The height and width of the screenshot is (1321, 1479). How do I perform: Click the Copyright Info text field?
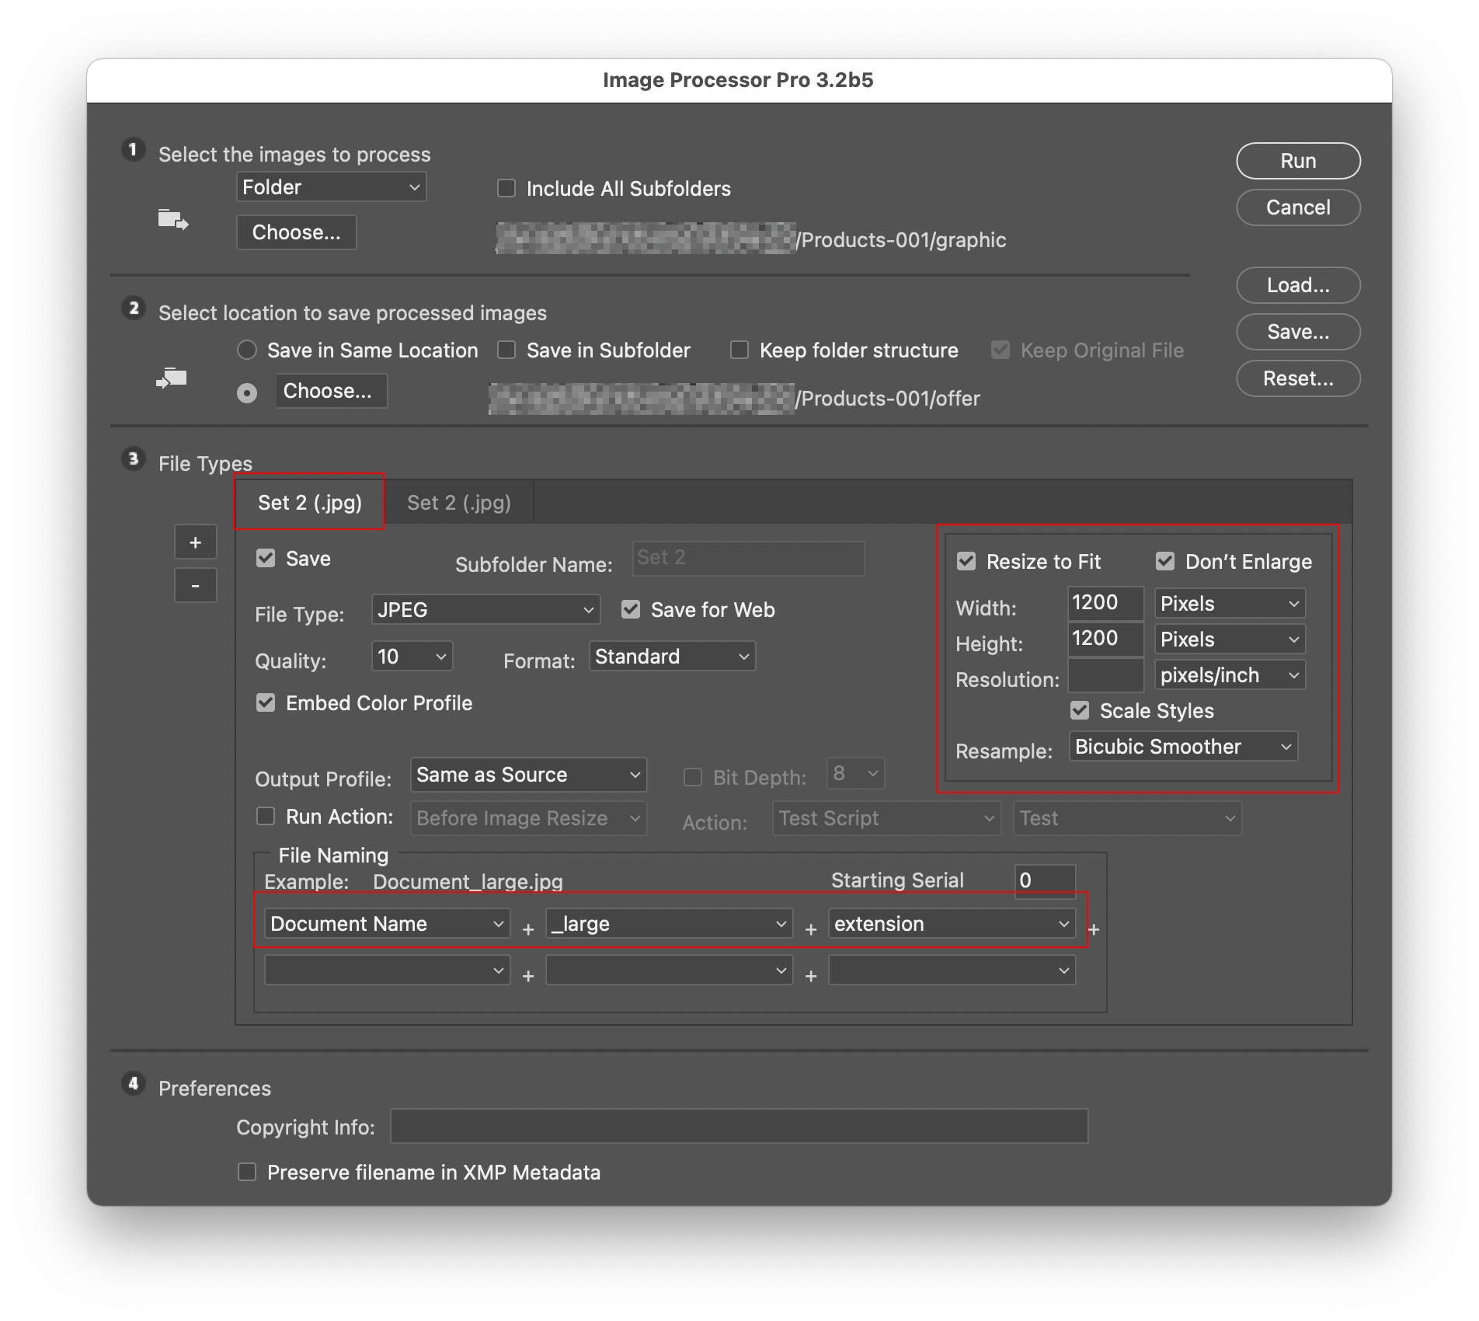[x=739, y=1126]
